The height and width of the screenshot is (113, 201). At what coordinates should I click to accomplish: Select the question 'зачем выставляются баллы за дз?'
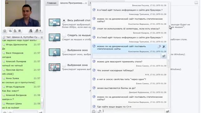[x=116, y=88]
